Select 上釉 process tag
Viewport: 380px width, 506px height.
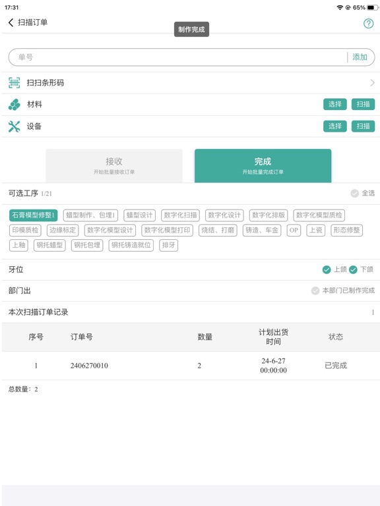(18, 245)
